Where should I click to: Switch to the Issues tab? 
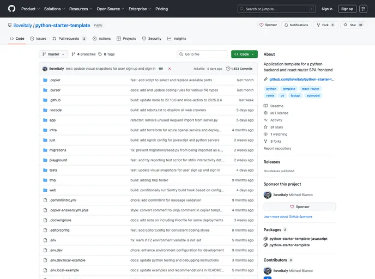coord(38,39)
